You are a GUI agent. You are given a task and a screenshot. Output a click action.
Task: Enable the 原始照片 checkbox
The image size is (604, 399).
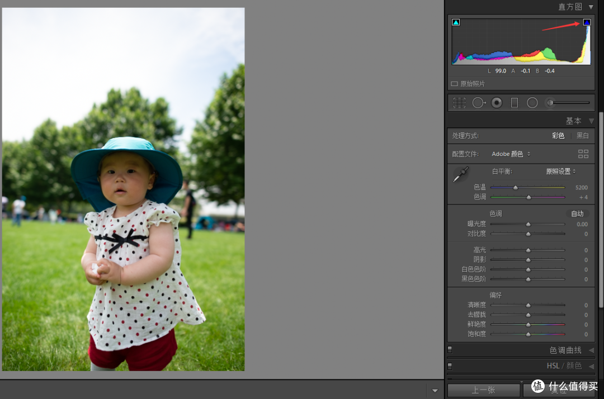tap(455, 84)
